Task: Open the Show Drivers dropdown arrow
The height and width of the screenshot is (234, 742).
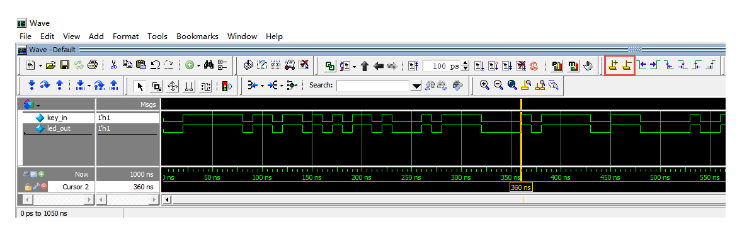Action: [x=262, y=86]
